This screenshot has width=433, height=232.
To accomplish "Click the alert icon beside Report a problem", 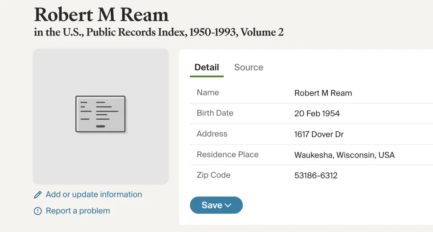I will click(x=38, y=211).
